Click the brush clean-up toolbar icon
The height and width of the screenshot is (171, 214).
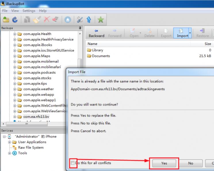[x=37, y=20]
